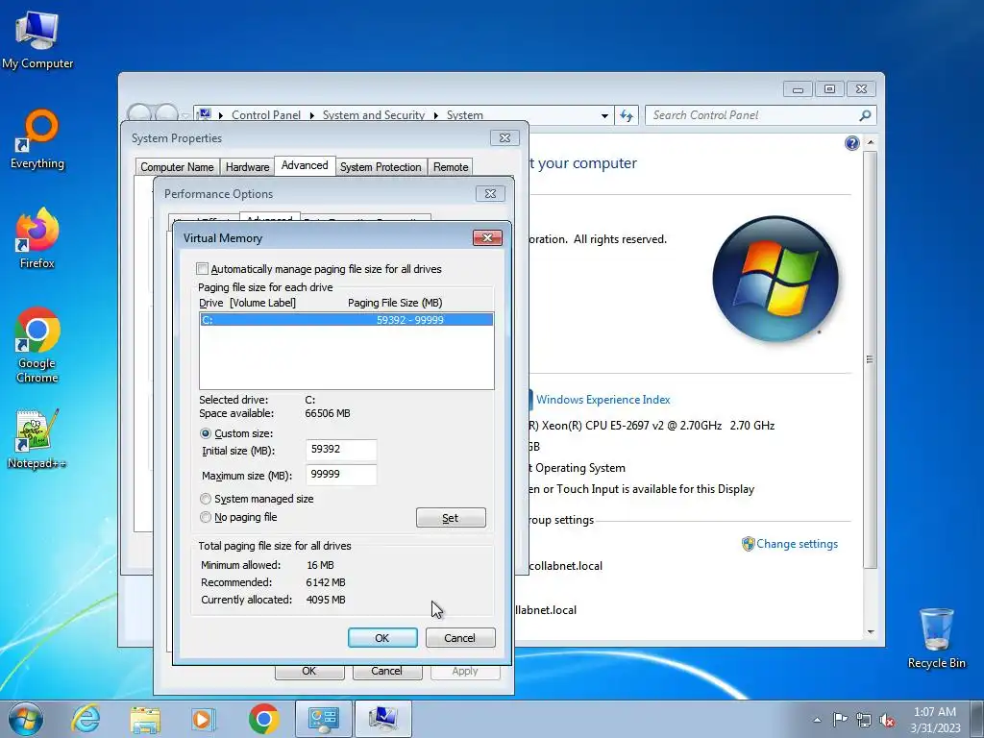
Task: Show hidden tray icons arrow
Action: pos(817,720)
